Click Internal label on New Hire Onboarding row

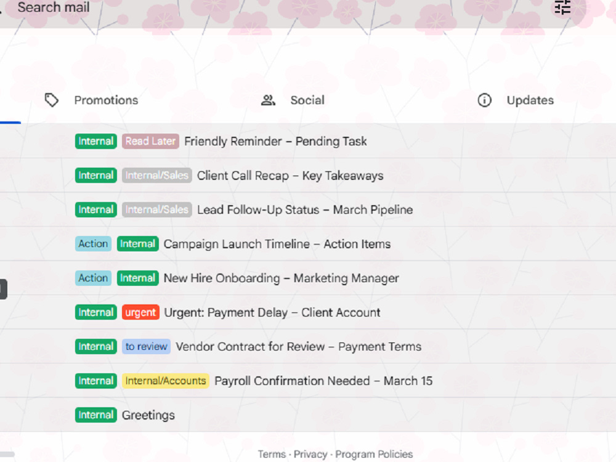click(x=138, y=278)
